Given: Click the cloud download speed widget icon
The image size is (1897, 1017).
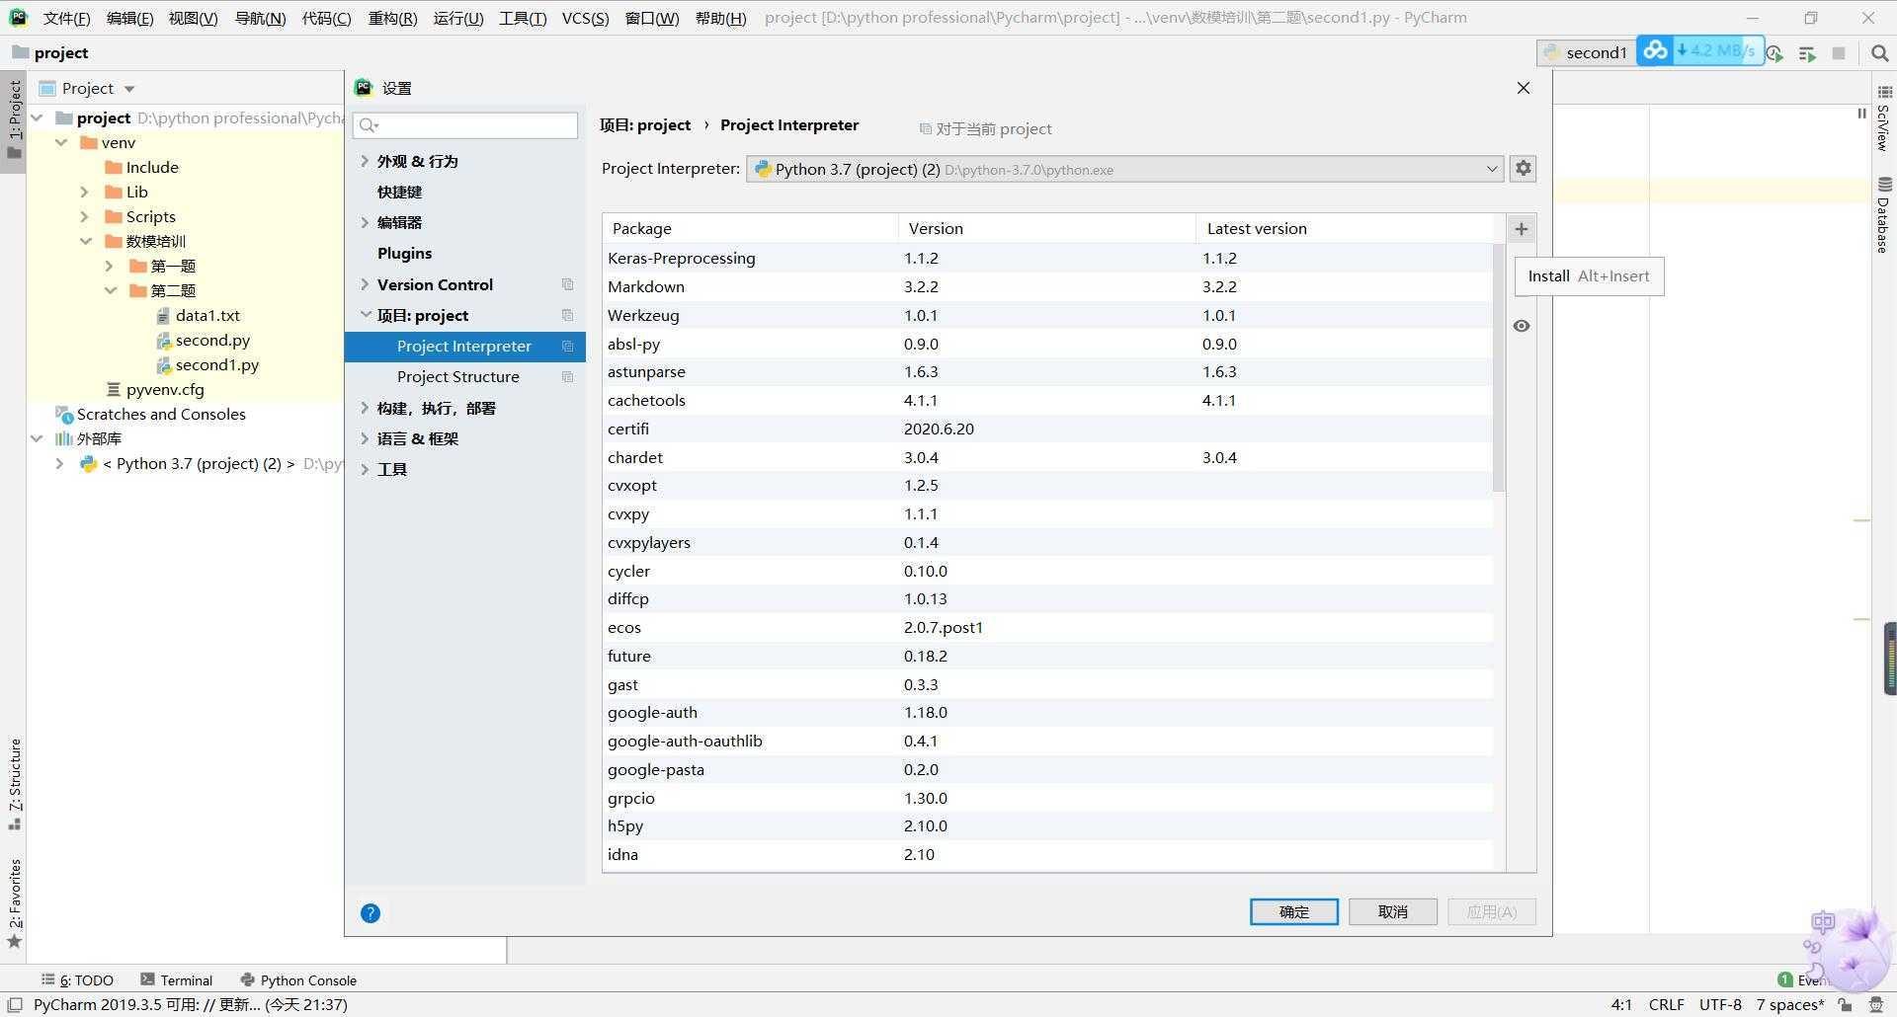Looking at the screenshot, I should pos(1656,50).
